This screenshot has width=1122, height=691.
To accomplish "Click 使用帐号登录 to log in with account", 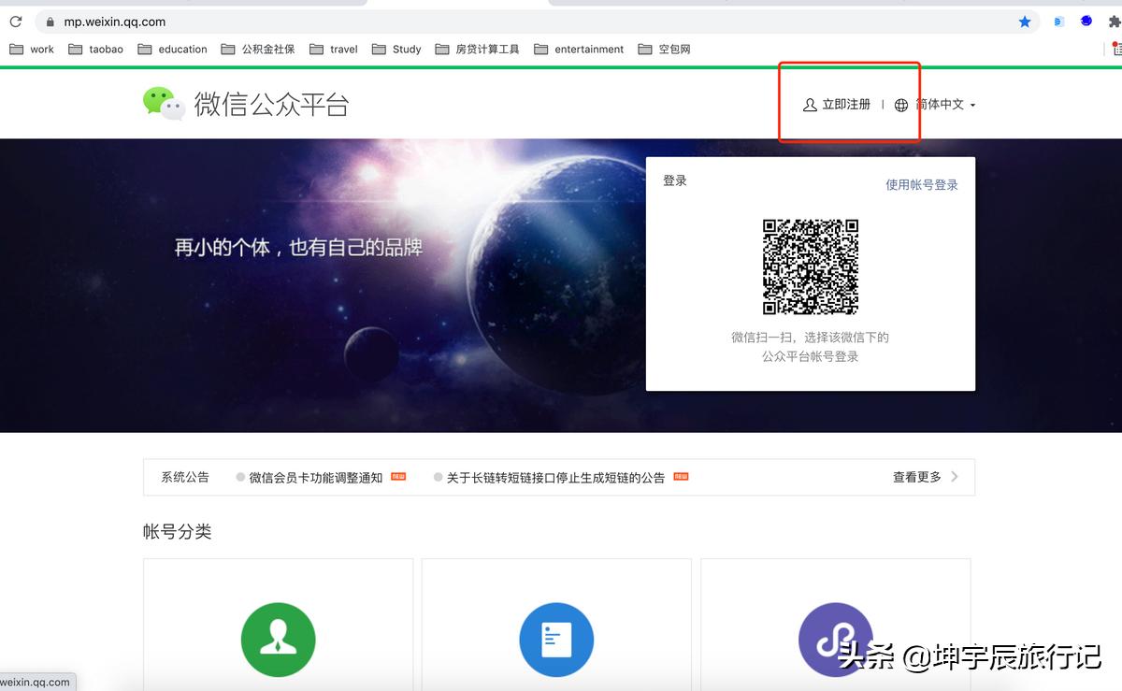I will pos(921,184).
